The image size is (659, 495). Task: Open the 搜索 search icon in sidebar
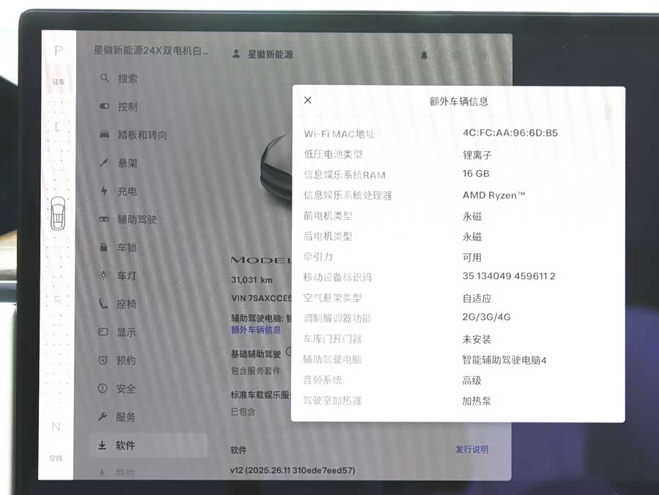104,78
